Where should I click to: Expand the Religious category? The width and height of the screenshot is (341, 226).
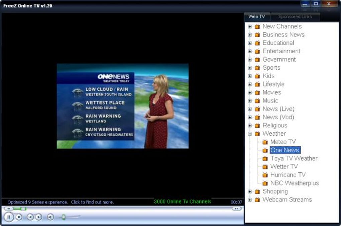[250, 126]
